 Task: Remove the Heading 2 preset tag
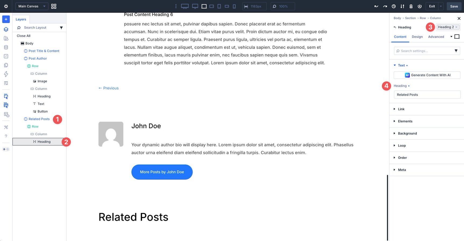pyautogui.click(x=456, y=27)
